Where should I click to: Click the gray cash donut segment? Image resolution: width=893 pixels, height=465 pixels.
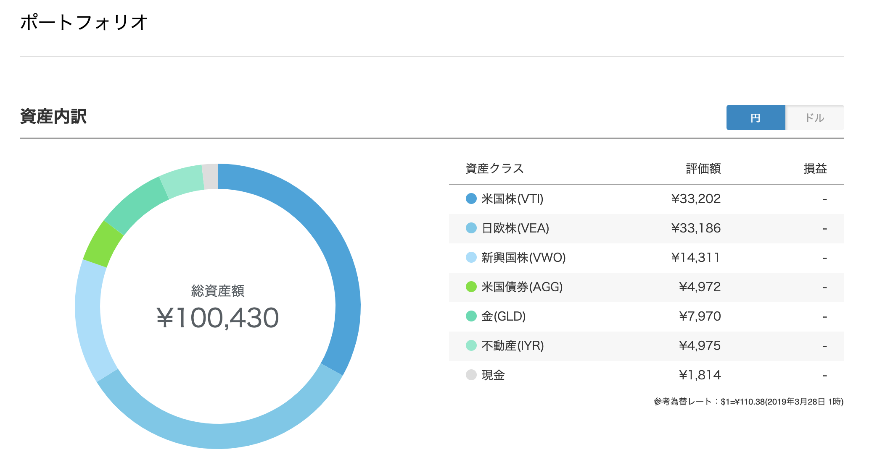click(x=210, y=177)
